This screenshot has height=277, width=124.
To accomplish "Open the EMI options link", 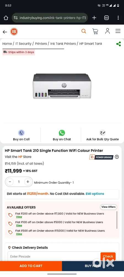I will pyautogui.click(x=95, y=194).
